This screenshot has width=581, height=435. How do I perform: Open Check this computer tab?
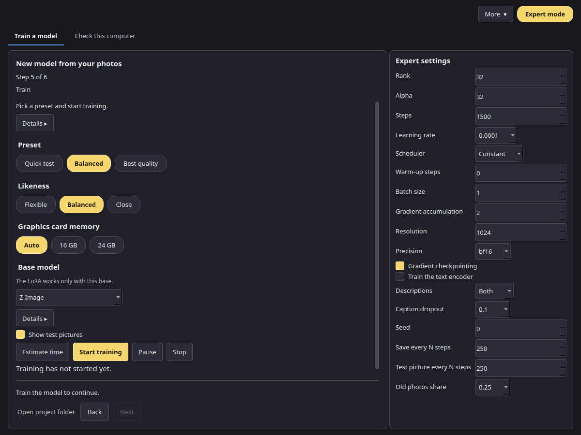pyautogui.click(x=105, y=36)
